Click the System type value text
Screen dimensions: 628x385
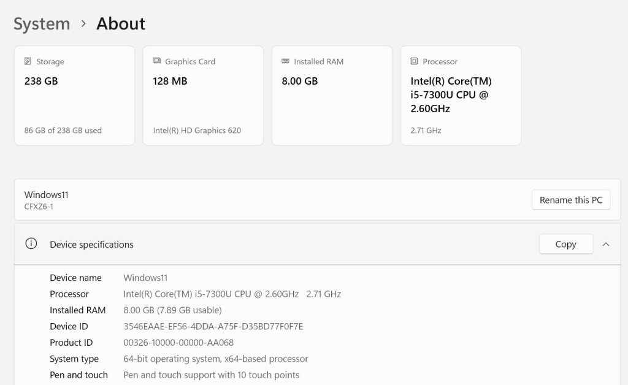216,359
